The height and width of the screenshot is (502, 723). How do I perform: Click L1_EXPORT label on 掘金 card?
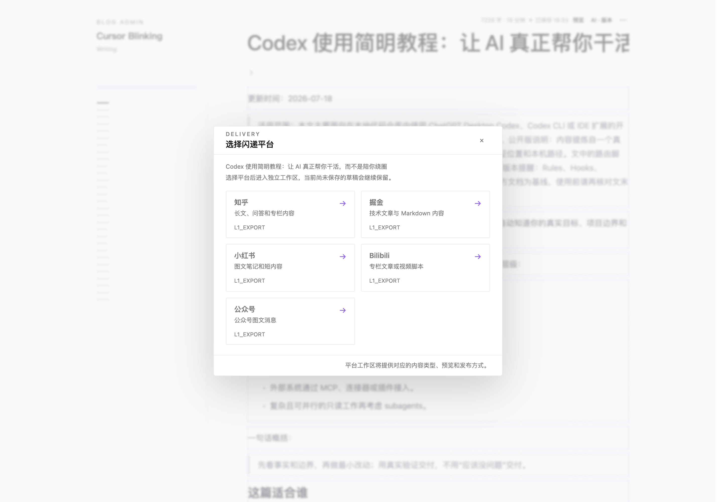384,227
